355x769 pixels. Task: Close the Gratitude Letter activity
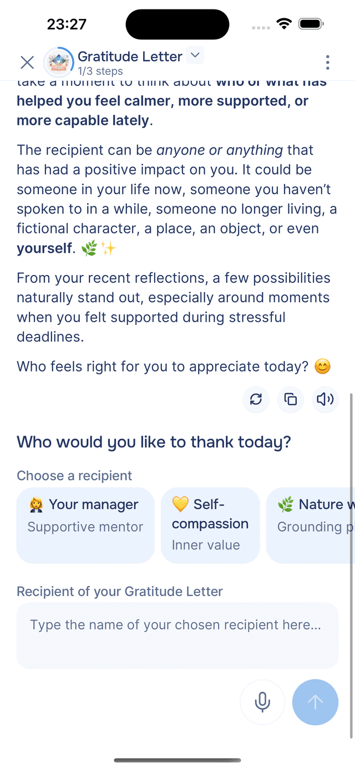pos(27,62)
